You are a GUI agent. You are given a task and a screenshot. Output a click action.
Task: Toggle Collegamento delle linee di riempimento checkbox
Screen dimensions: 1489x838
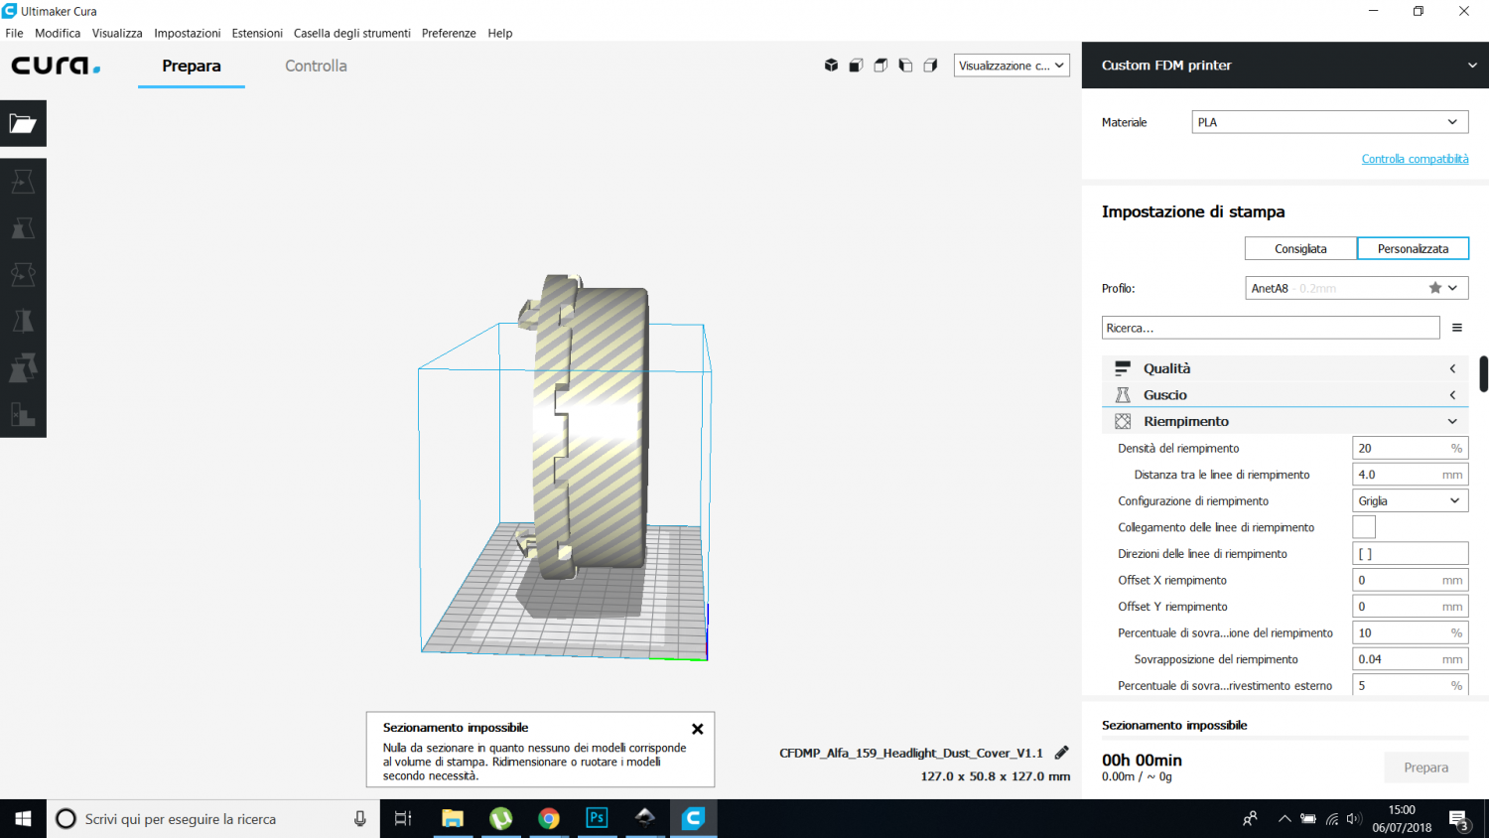[1364, 527]
